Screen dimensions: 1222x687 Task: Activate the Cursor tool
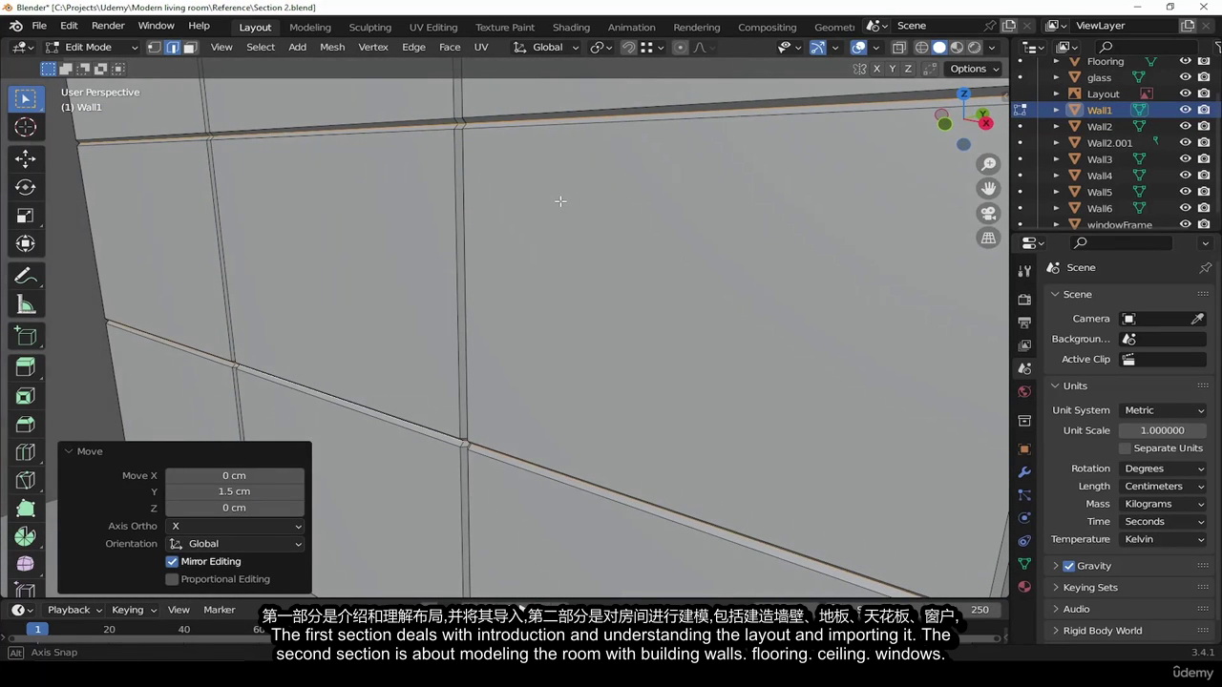coord(26,128)
